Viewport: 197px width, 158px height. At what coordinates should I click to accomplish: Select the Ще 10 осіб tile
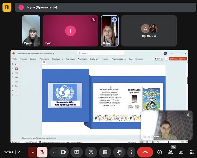[149, 31]
